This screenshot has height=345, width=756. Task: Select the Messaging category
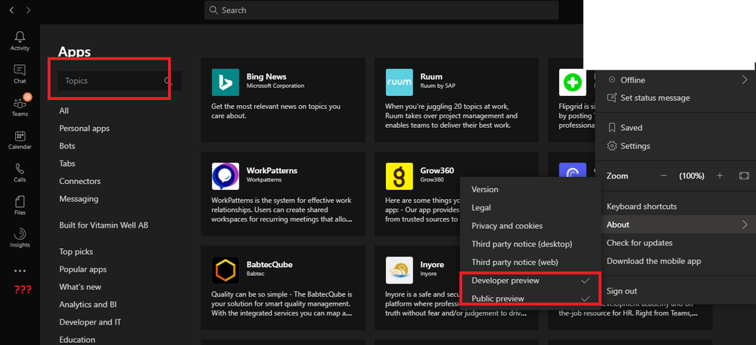(79, 198)
